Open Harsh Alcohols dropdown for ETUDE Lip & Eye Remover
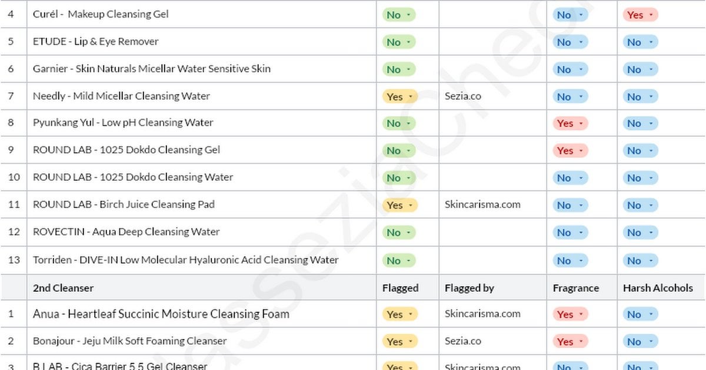The width and height of the screenshot is (706, 370). coord(640,42)
